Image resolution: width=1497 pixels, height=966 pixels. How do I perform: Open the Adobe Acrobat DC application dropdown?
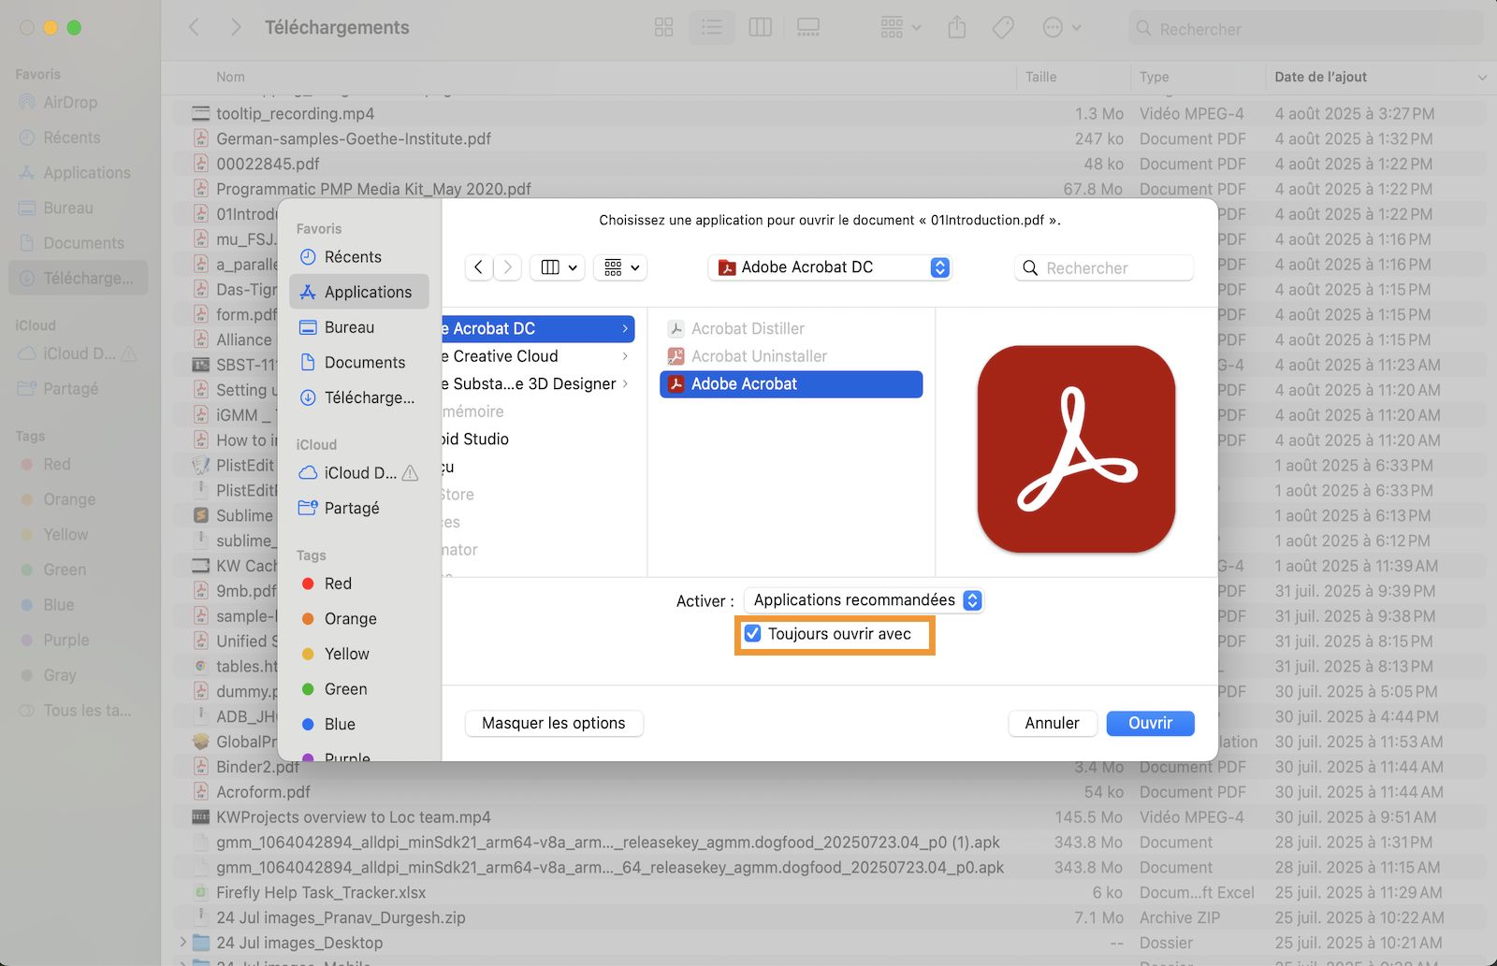tap(830, 267)
